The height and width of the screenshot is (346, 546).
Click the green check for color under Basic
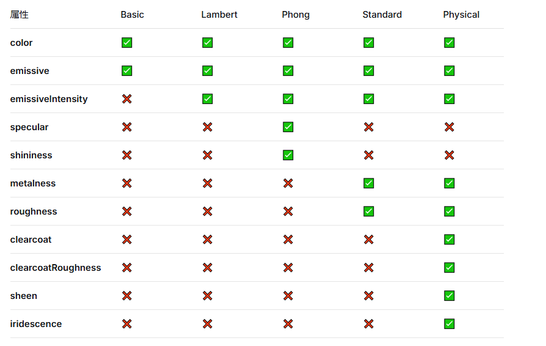(x=127, y=43)
